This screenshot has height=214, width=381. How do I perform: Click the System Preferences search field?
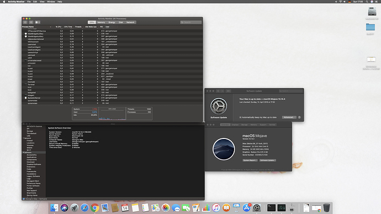[290, 91]
